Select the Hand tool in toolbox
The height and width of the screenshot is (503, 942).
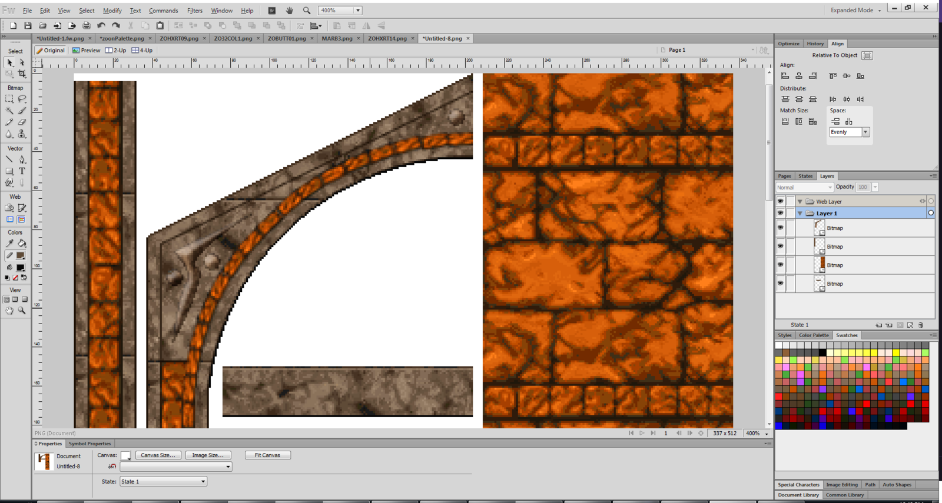click(x=9, y=311)
